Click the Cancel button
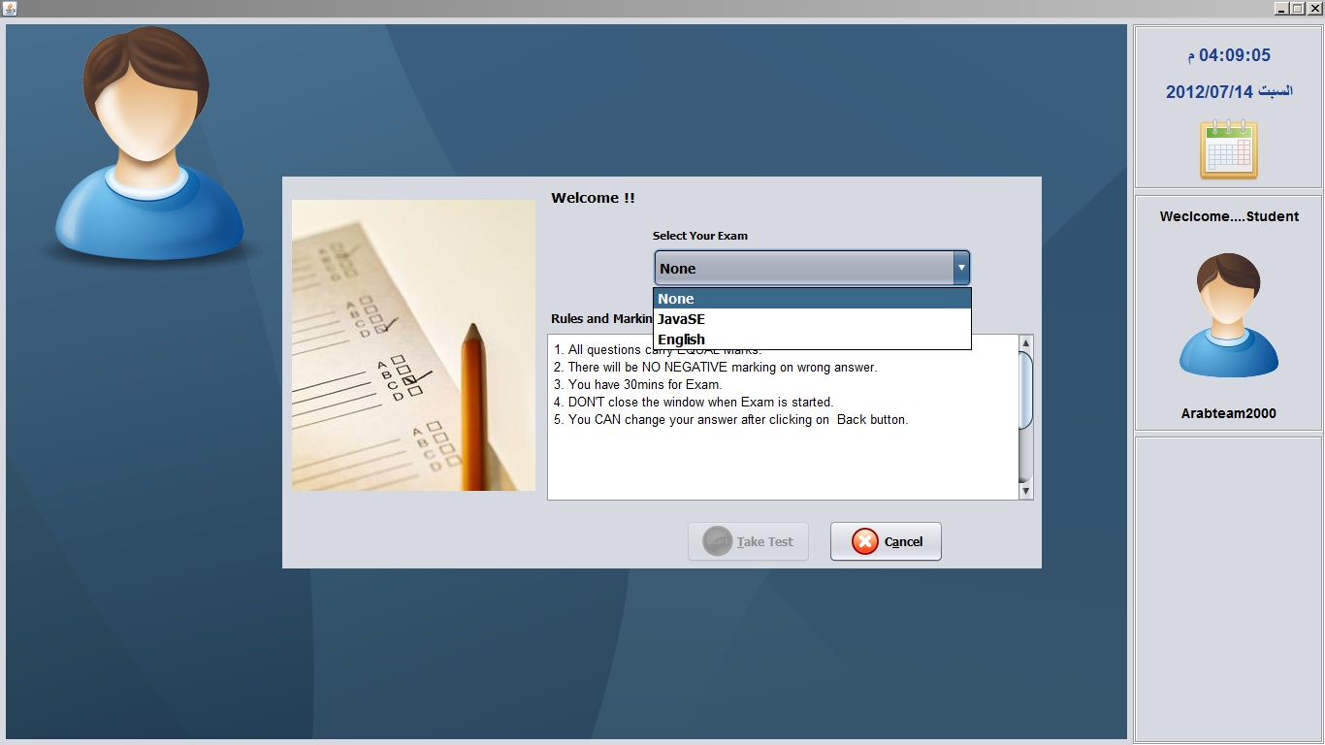 coord(886,541)
